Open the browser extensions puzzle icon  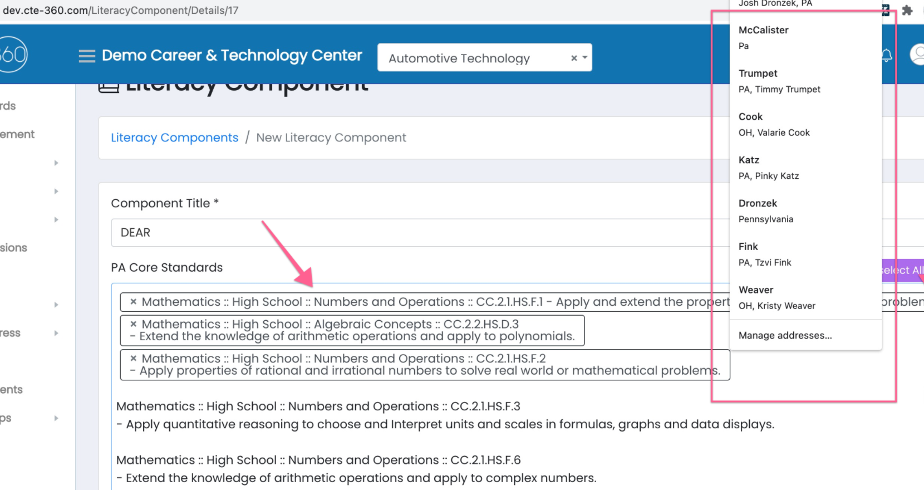coord(907,10)
